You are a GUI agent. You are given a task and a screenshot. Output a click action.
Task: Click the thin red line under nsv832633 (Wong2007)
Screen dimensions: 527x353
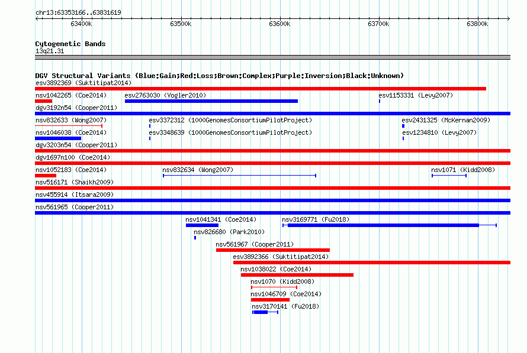(x=69, y=126)
